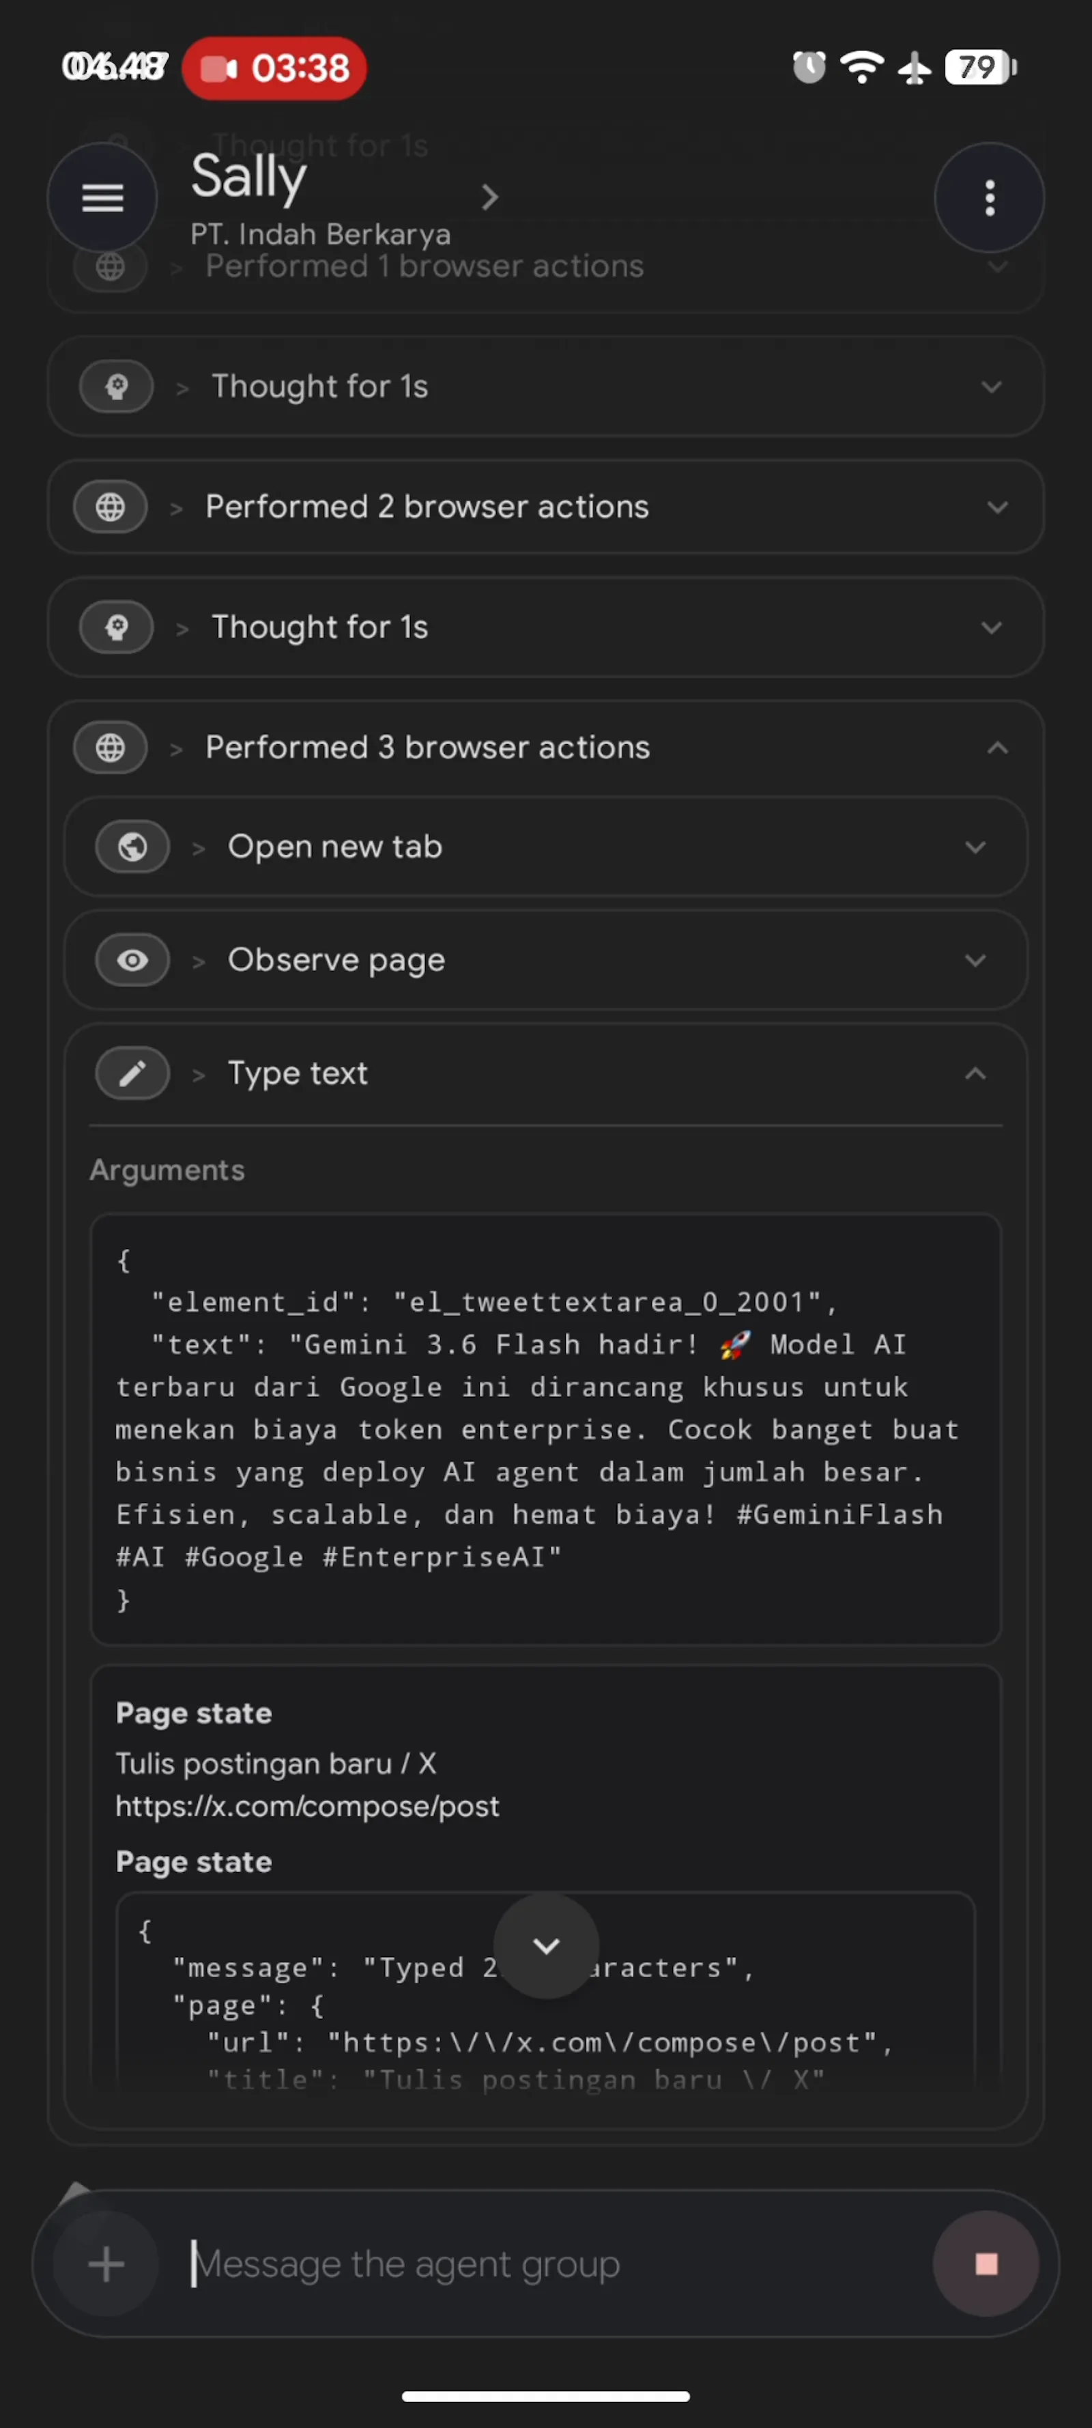Tap the pencil icon next to Type text
1092x2428 pixels.
133,1073
